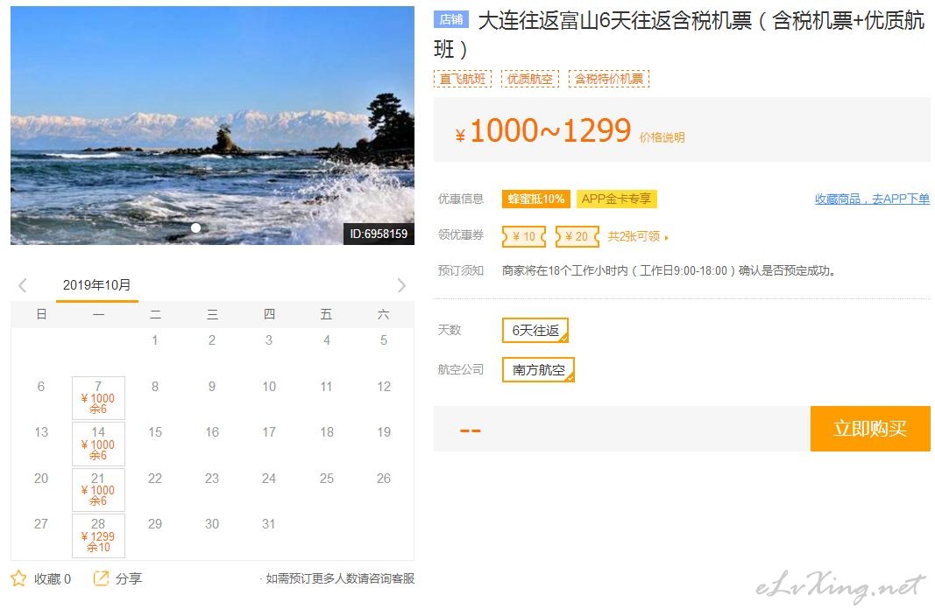Click the seaside product photo
Image resolution: width=935 pixels, height=616 pixels.
pos(212,125)
